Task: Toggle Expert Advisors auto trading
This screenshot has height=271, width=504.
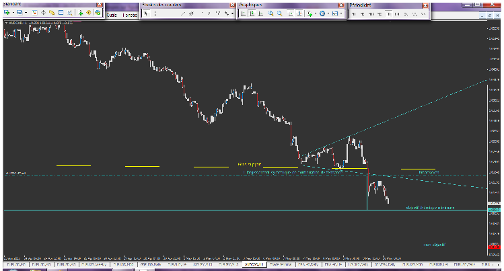Action: 98,13
